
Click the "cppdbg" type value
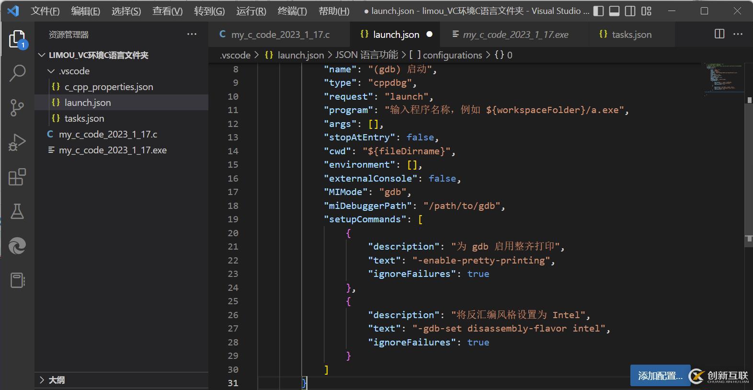[390, 82]
